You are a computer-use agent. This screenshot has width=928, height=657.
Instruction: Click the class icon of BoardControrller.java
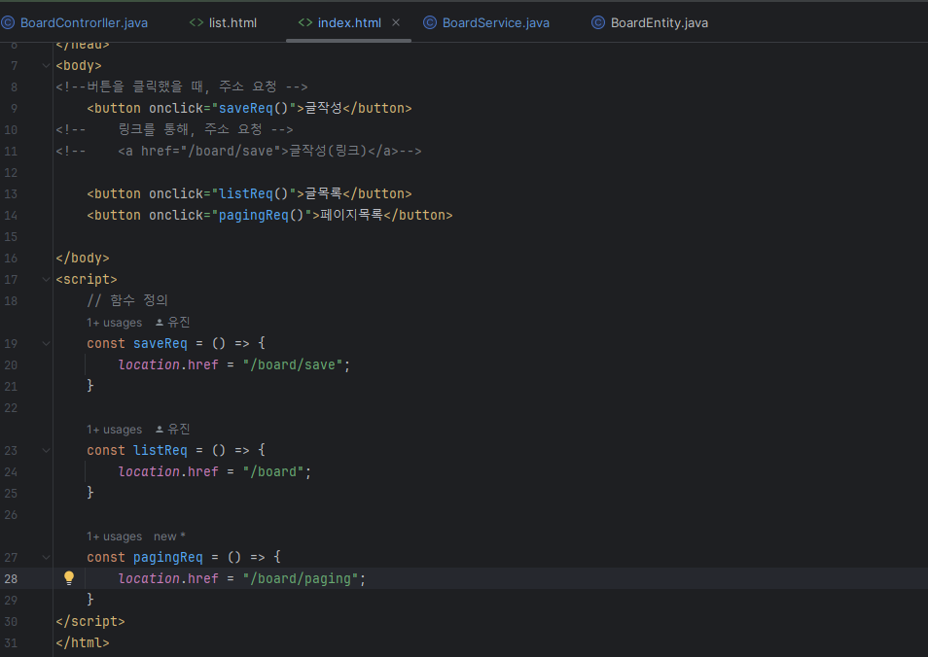[x=8, y=22]
